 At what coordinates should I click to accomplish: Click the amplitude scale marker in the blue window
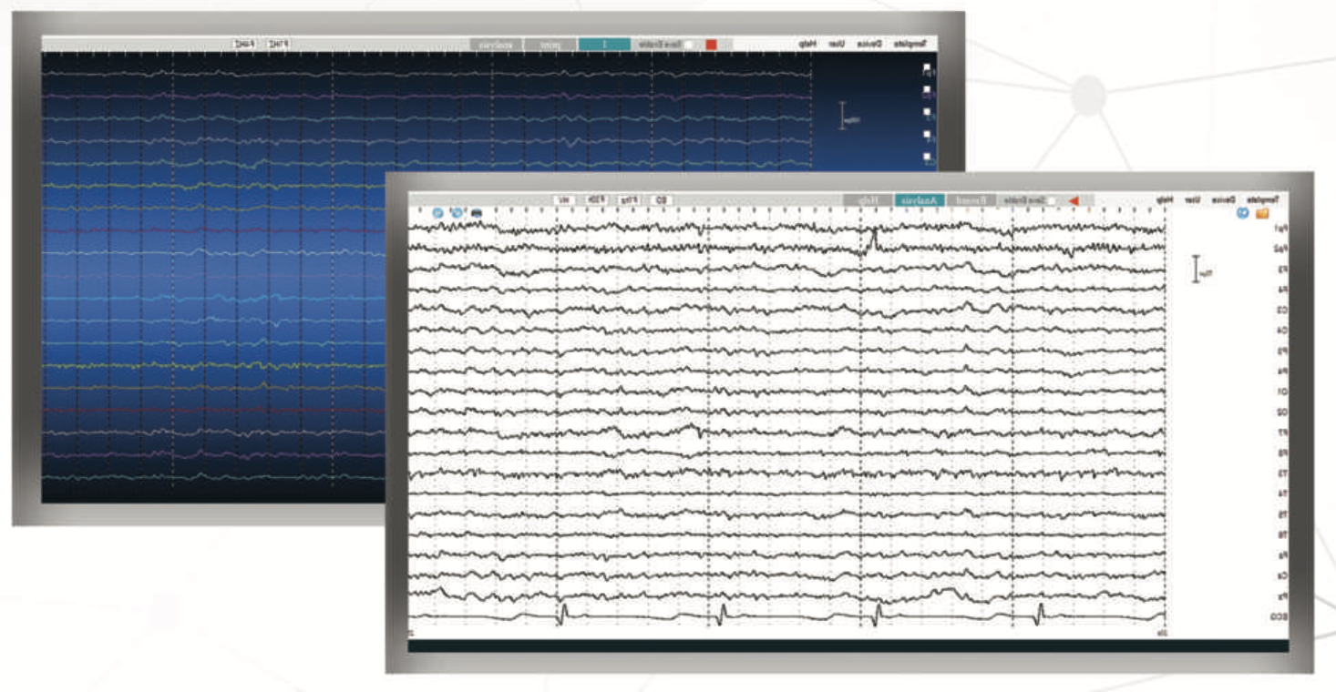(x=842, y=117)
